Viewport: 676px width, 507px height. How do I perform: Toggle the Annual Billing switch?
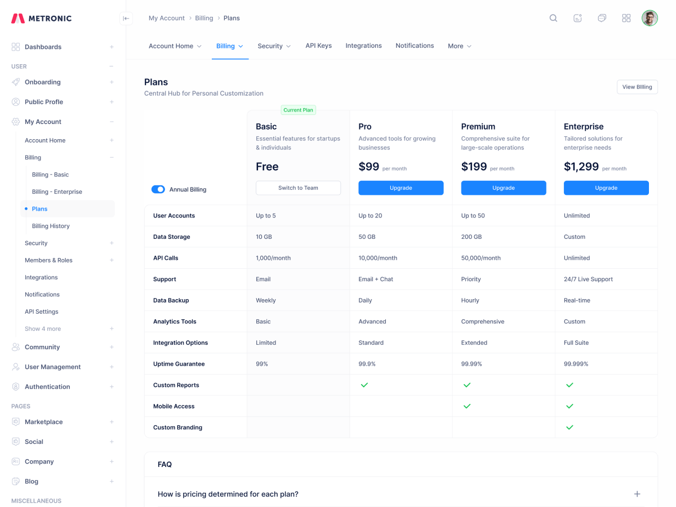click(x=158, y=190)
